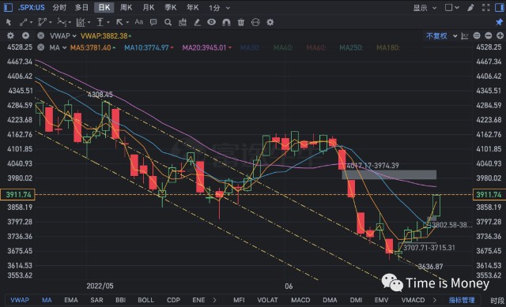Image resolution: width=506 pixels, height=307 pixels.
Task: Select the EMA indicator button
Action: click(x=71, y=300)
